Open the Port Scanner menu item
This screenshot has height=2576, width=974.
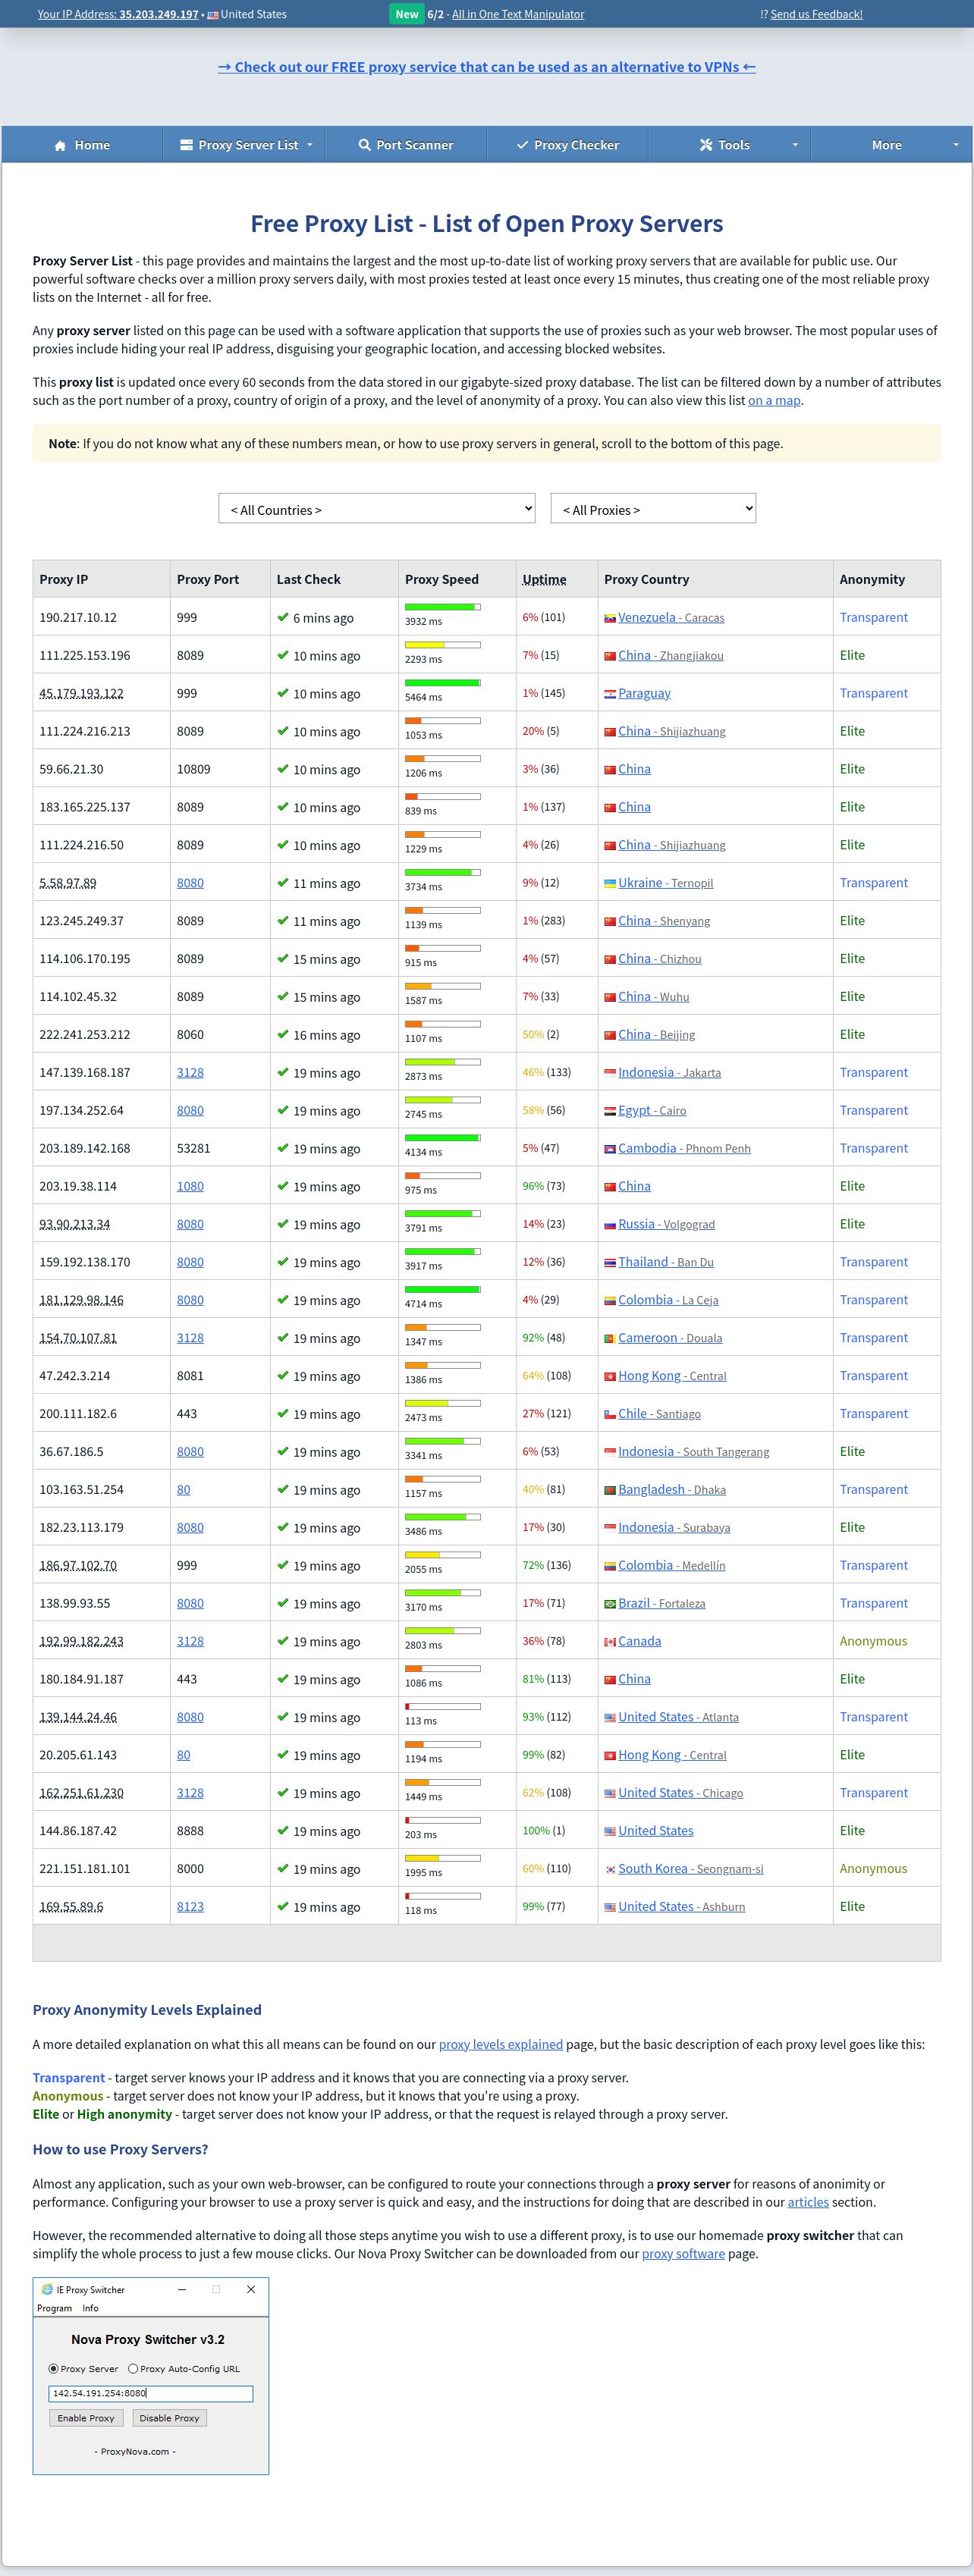pyautogui.click(x=406, y=145)
